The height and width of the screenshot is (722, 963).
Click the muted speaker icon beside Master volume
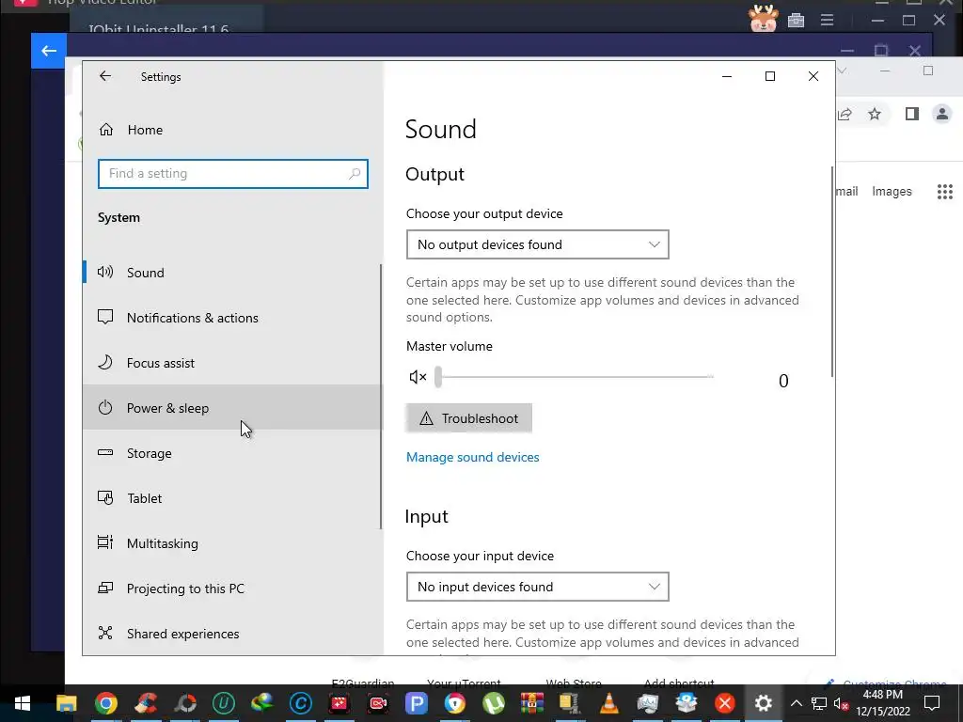418,377
